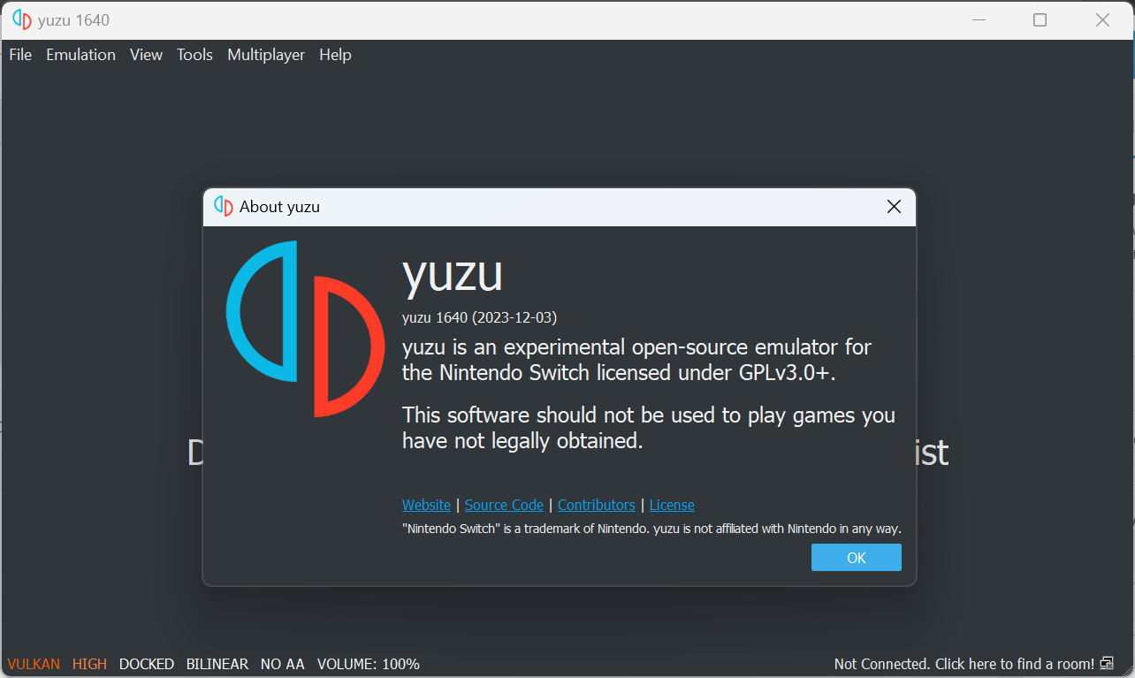Screen dimensions: 1135x678
Task: Open the File menu
Action: pos(20,55)
